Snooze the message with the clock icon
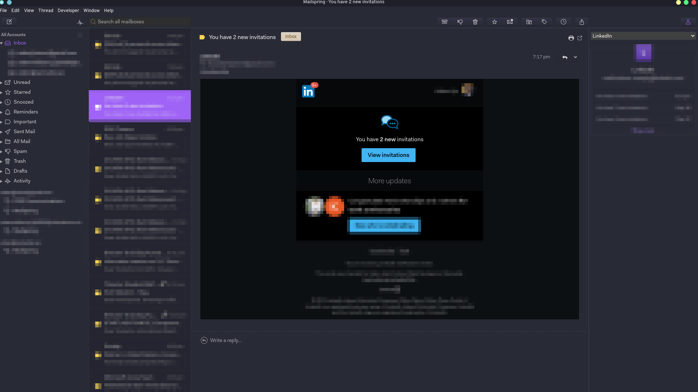The height and width of the screenshot is (392, 698). pos(563,22)
